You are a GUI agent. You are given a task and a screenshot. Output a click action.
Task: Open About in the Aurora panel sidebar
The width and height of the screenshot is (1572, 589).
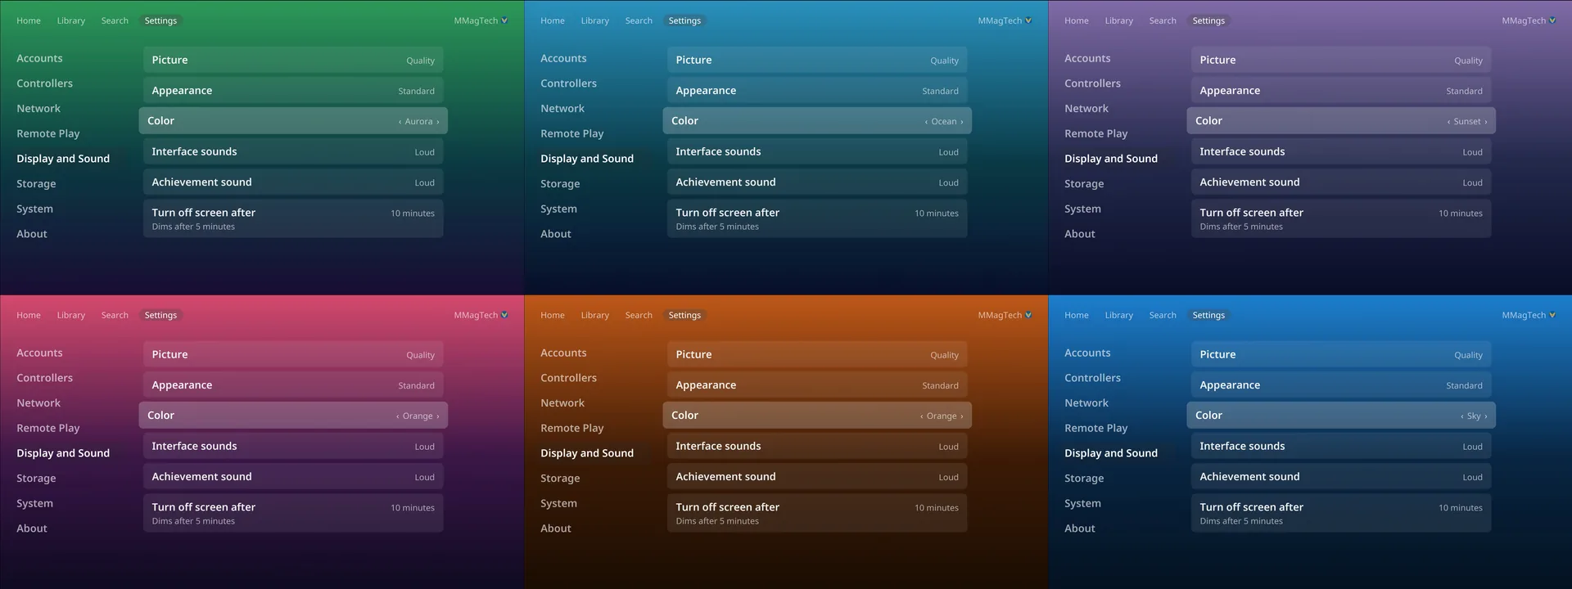point(32,234)
